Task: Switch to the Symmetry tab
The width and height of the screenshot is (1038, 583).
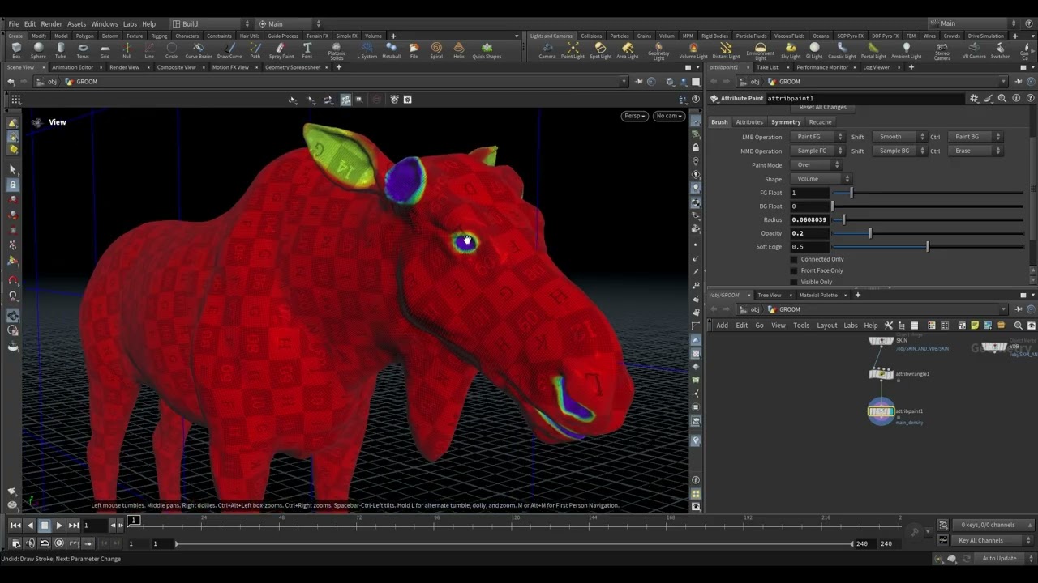Action: point(786,122)
